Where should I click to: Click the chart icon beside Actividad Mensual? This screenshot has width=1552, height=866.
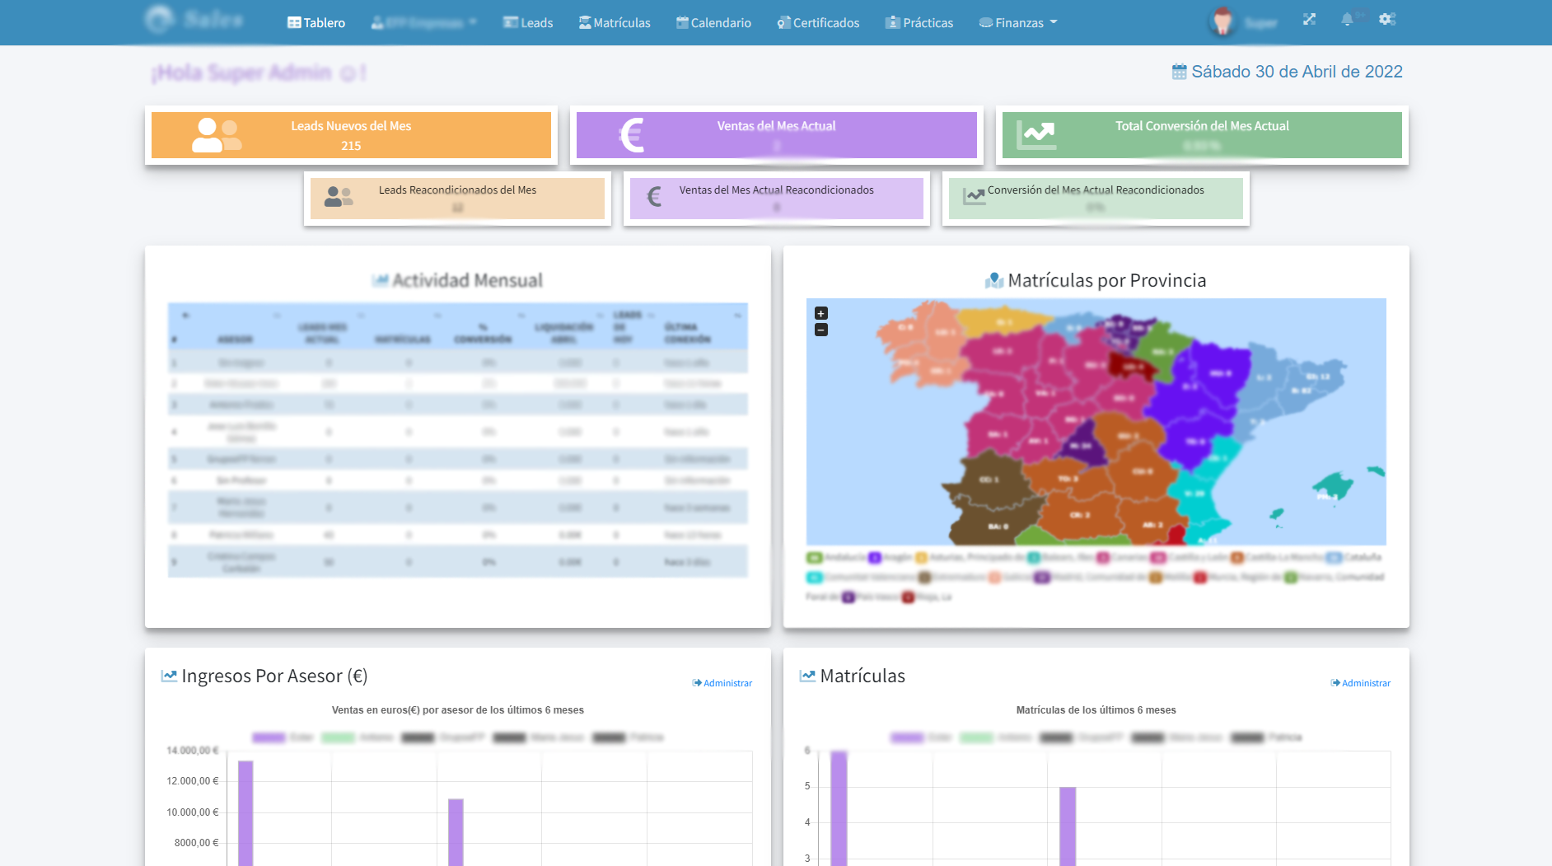(380, 280)
